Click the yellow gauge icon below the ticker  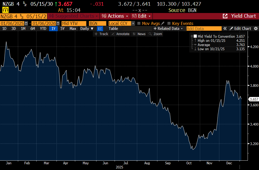[x=5, y=10]
